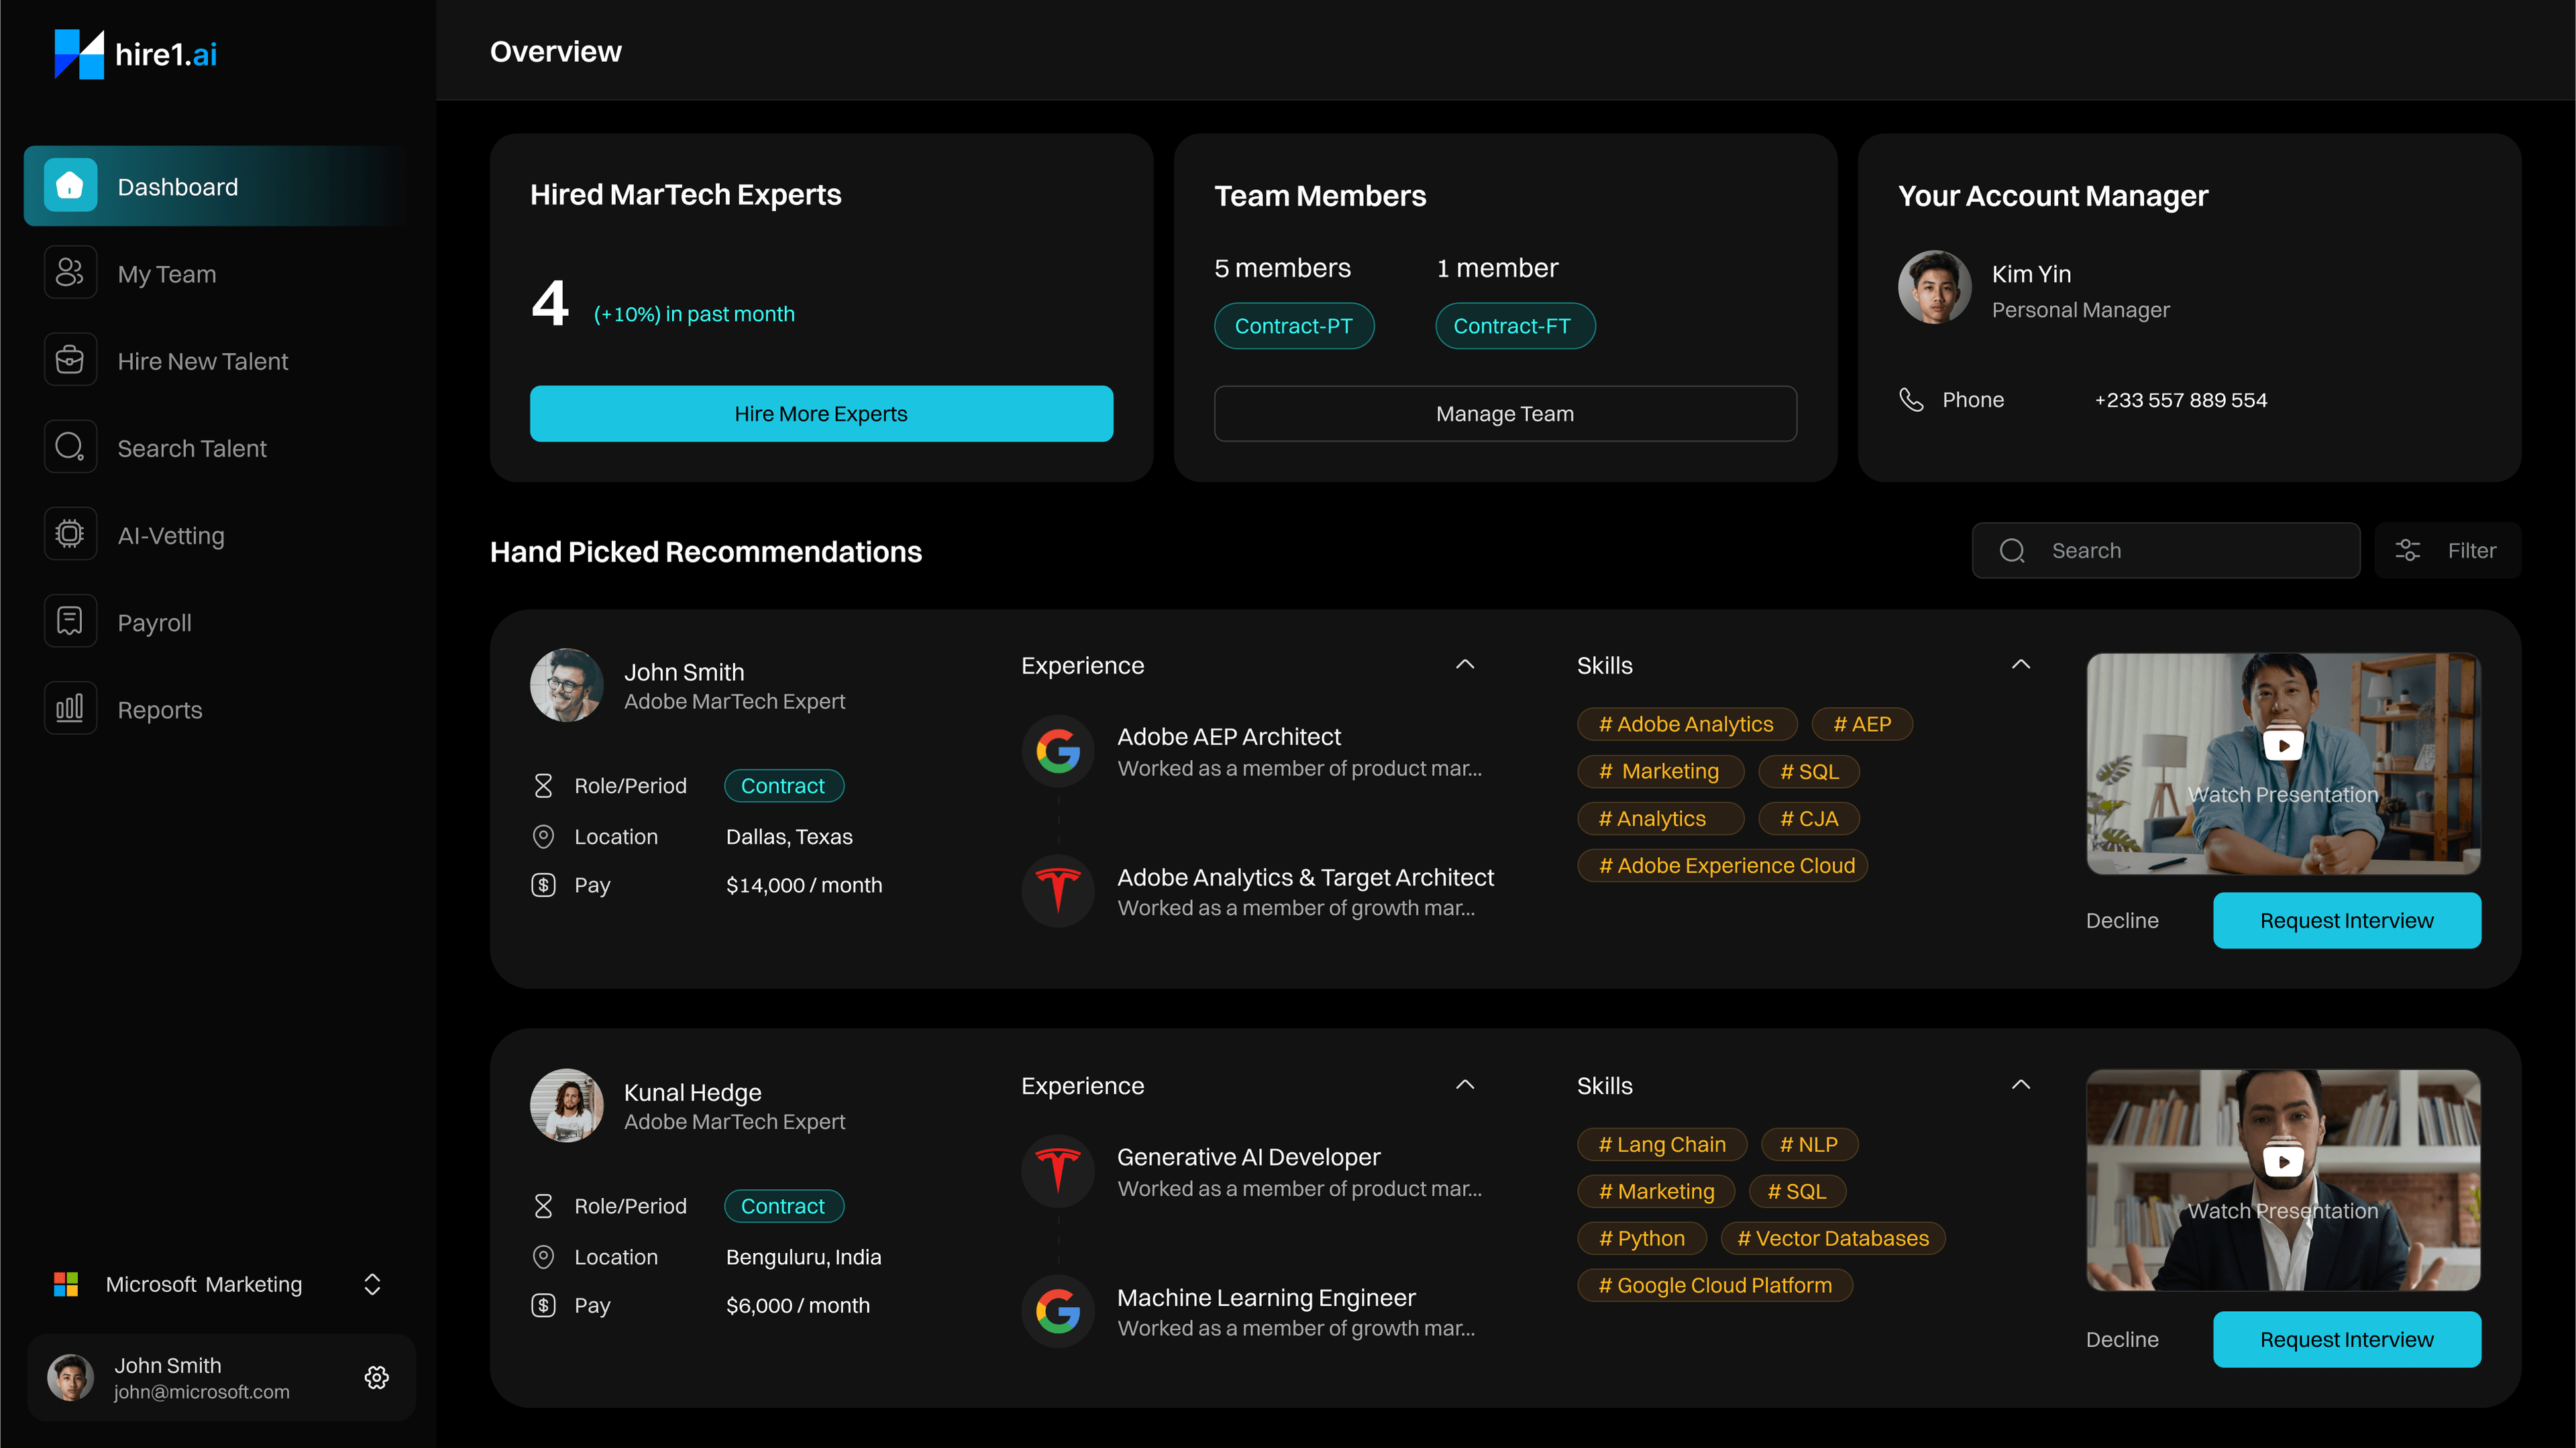The width and height of the screenshot is (2576, 1448).
Task: Select the Search Talent magnifier icon
Action: [x=70, y=447]
